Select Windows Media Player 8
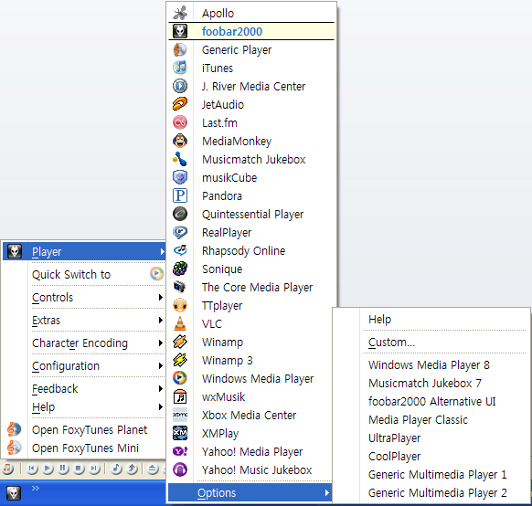The image size is (532, 506). coord(431,364)
